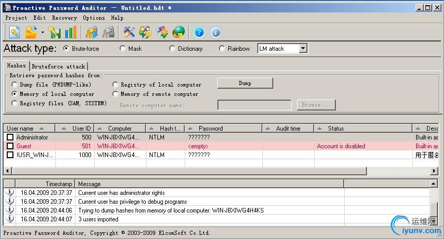This screenshot has height=239, width=444.
Task: Save project with the key-floppy icon
Action: 54,32
